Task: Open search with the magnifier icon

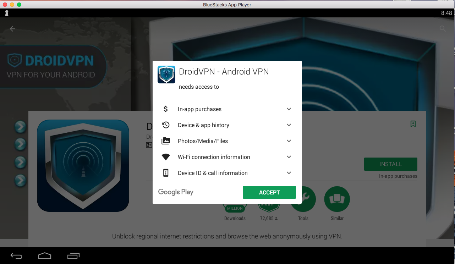Action: click(443, 29)
